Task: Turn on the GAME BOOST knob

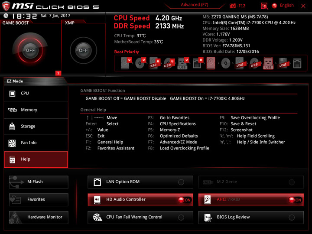Action: 30,50
